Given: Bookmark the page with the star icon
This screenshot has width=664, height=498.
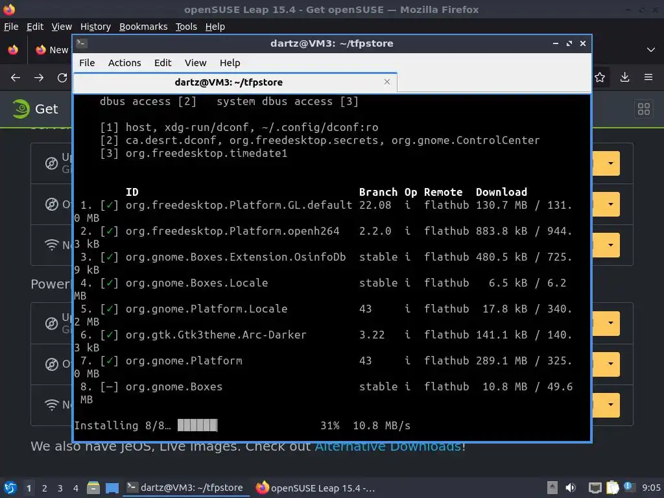Looking at the screenshot, I should coord(600,77).
